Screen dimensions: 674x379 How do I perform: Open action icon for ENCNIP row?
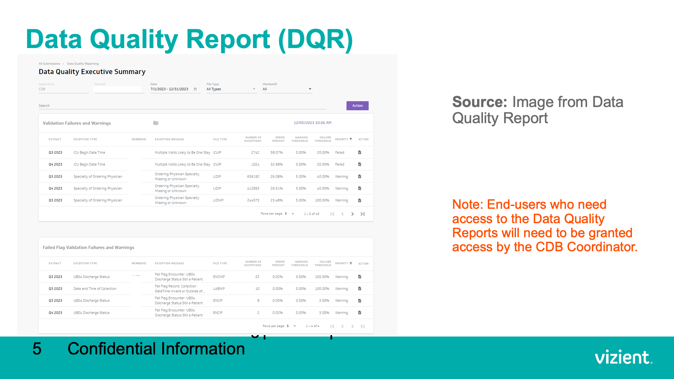359,277
